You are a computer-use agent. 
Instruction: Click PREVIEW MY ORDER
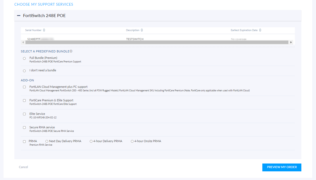[282, 167]
